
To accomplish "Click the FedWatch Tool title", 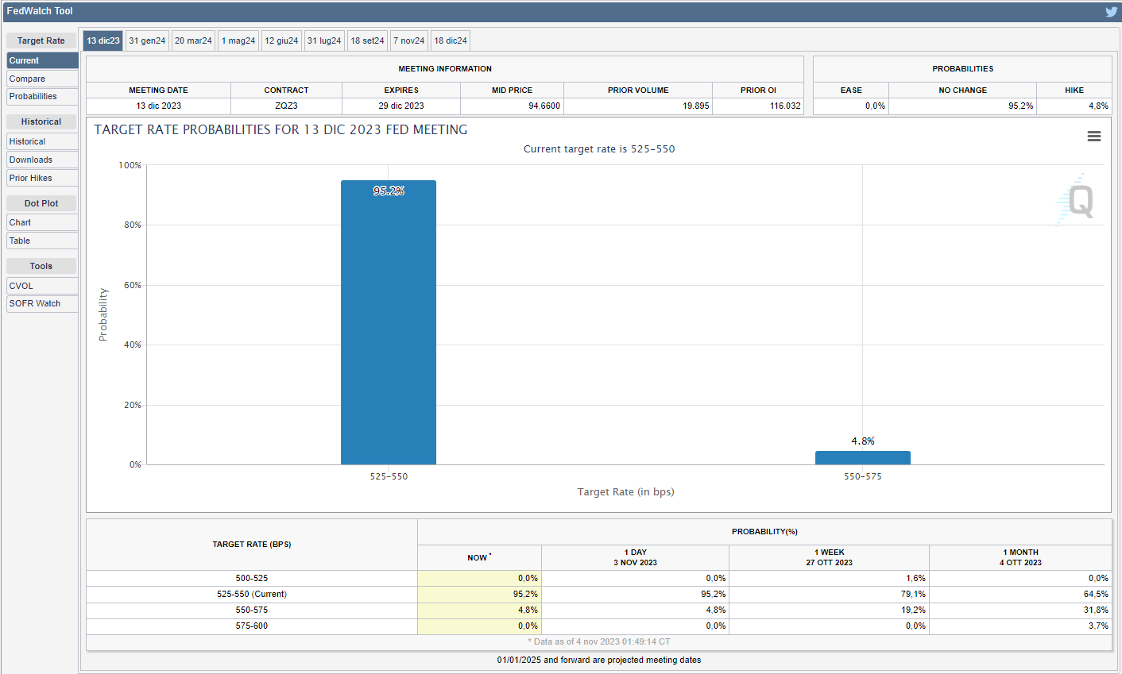I will [x=40, y=11].
